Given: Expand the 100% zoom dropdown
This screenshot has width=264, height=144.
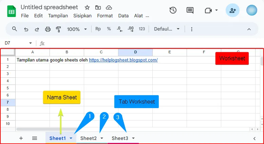Looking at the screenshot, I should click(77, 29).
